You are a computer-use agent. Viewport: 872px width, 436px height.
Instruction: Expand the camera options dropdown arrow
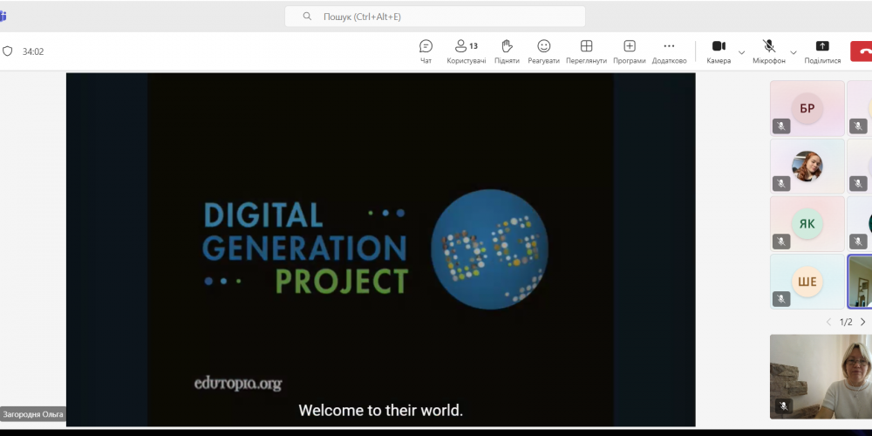pyautogui.click(x=742, y=52)
